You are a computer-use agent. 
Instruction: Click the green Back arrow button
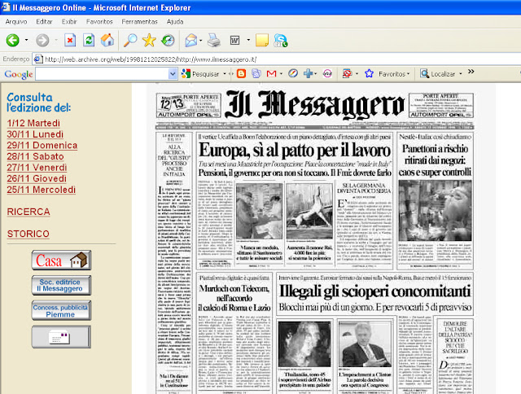pos(13,40)
